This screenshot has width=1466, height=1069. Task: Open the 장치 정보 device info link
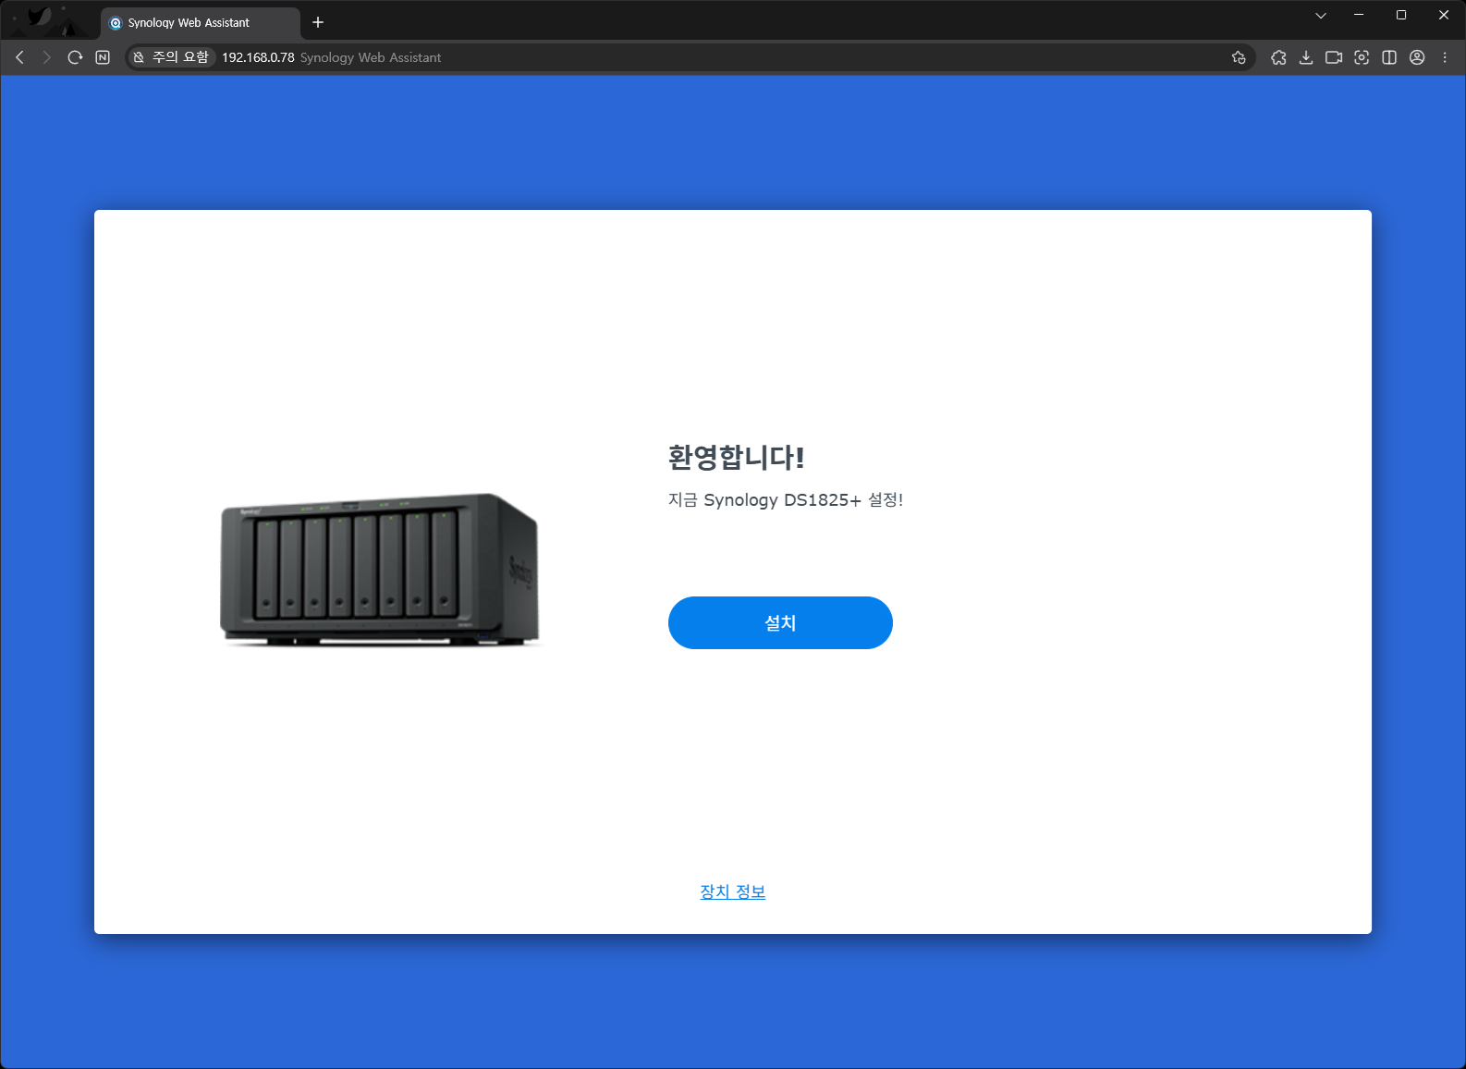coord(732,891)
